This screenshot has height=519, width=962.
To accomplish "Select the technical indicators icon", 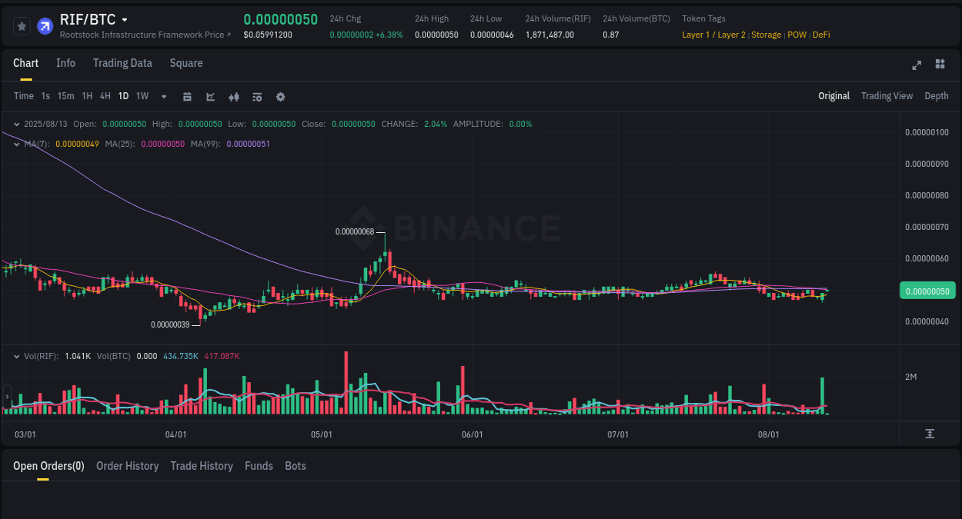I will click(234, 96).
